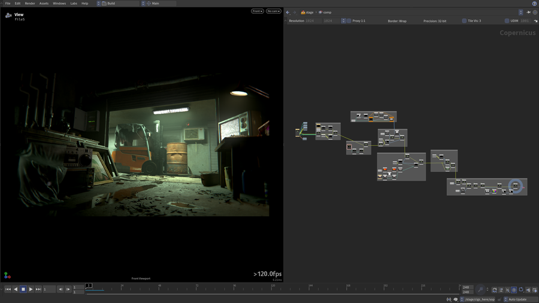Go back in network editor history

click(287, 13)
